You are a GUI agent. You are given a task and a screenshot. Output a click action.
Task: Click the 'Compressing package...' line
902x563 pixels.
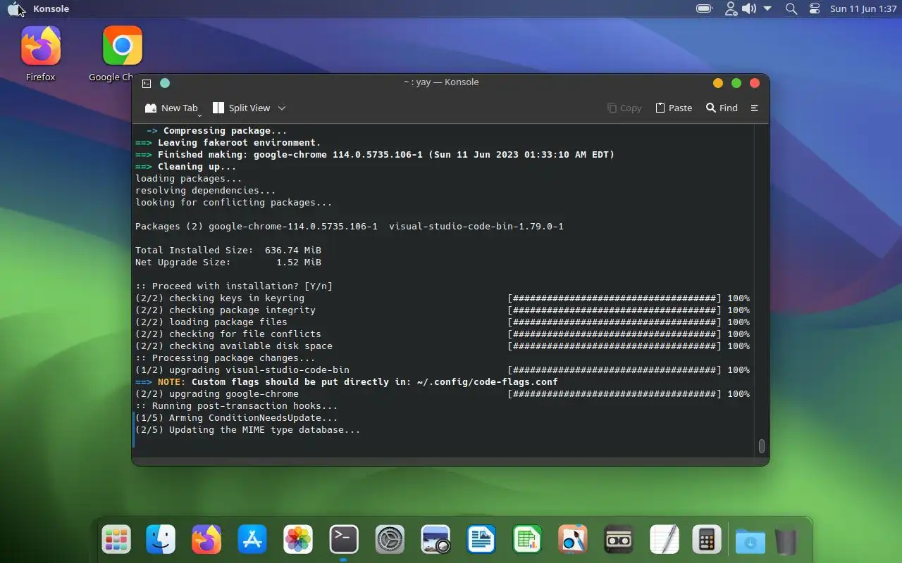(x=217, y=131)
